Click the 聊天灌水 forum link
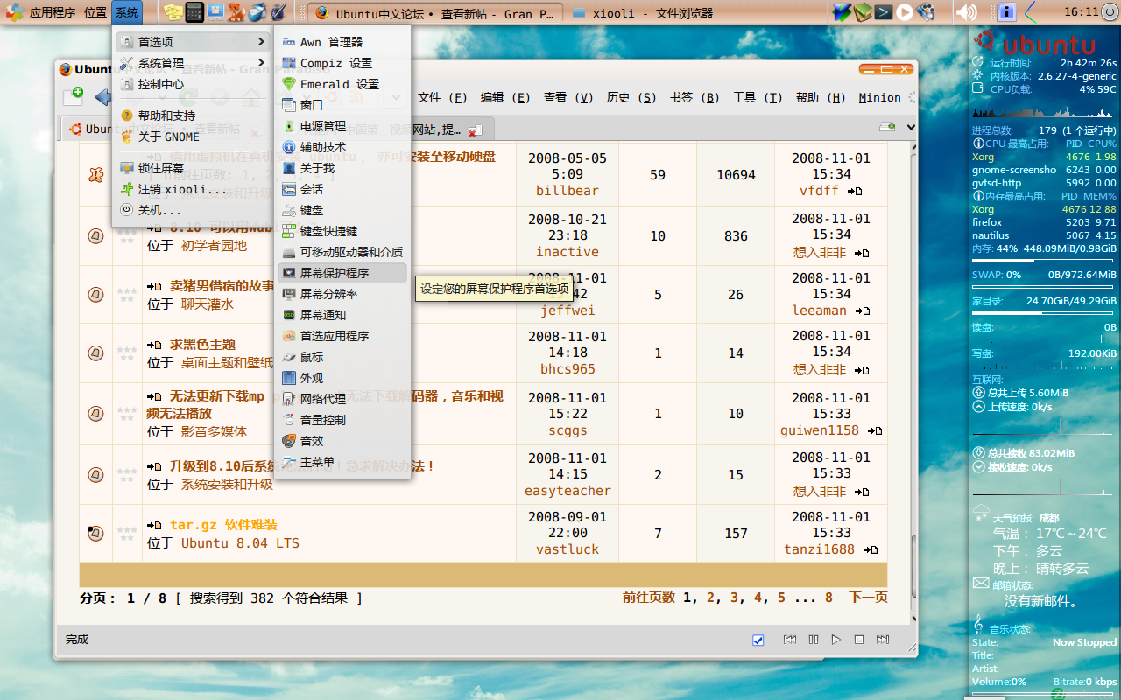Viewport: 1121px width, 700px height. (x=208, y=304)
